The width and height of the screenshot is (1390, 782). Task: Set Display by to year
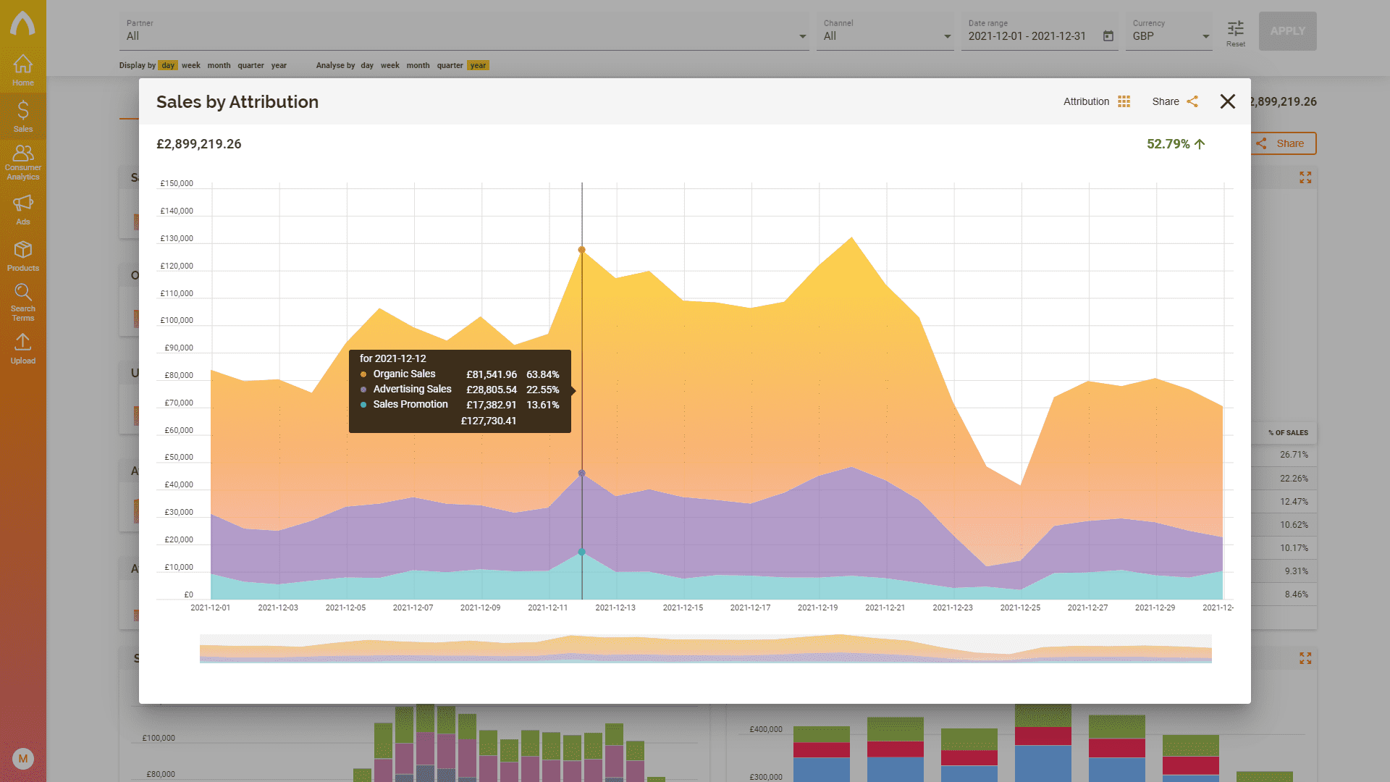[x=279, y=65]
